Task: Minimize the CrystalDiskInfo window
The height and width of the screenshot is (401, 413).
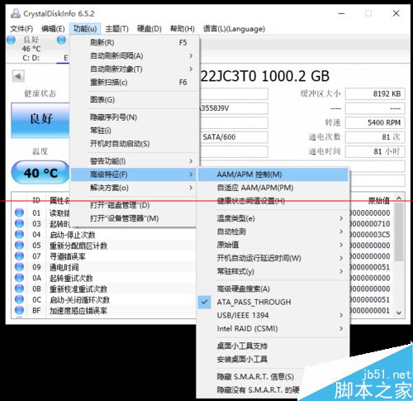Action: tap(341, 13)
